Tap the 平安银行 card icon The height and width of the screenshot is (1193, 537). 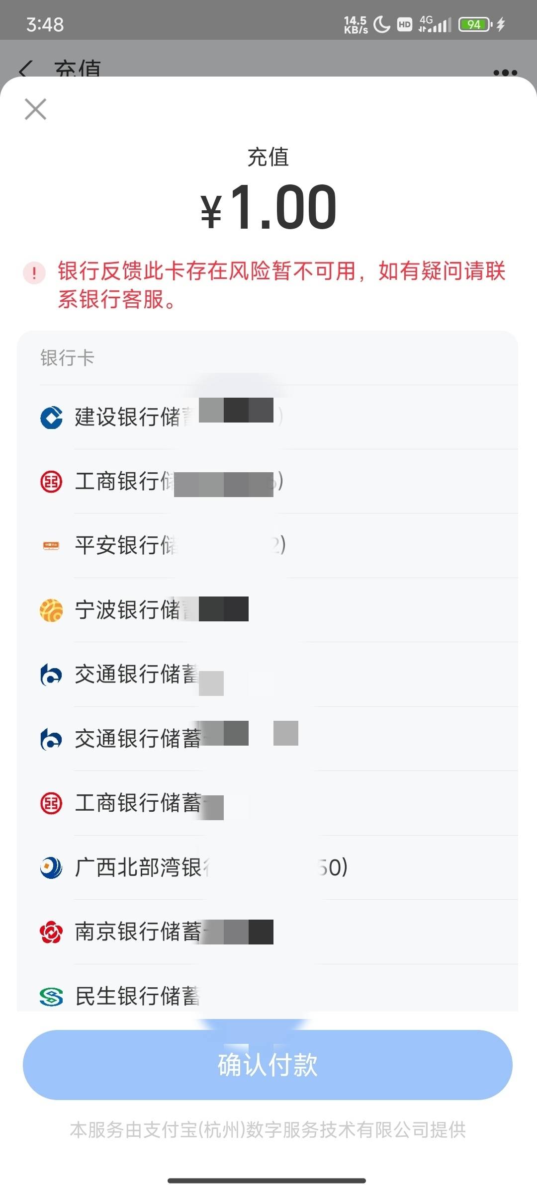pyautogui.click(x=51, y=545)
